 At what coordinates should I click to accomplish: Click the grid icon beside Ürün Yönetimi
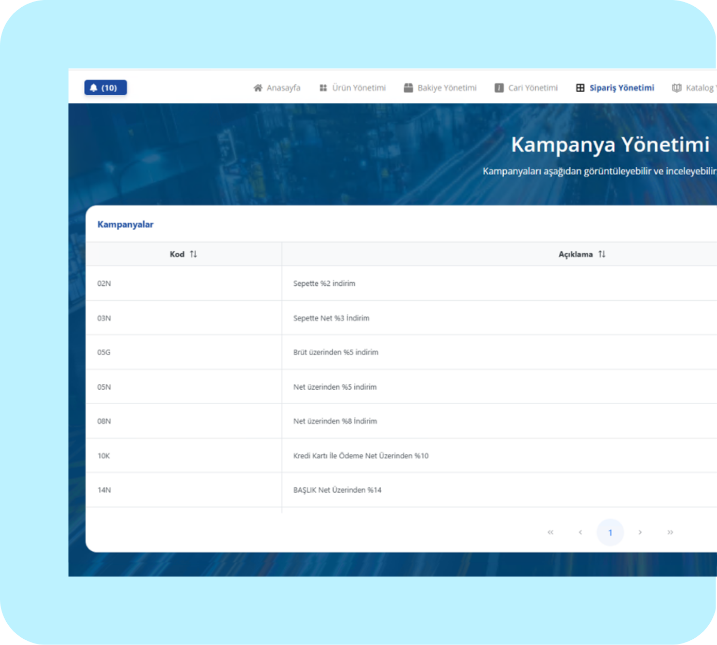323,88
